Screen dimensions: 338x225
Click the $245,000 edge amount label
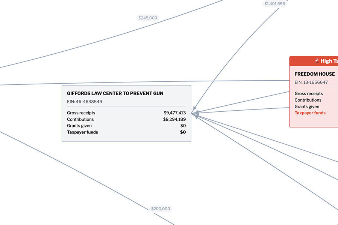148,18
